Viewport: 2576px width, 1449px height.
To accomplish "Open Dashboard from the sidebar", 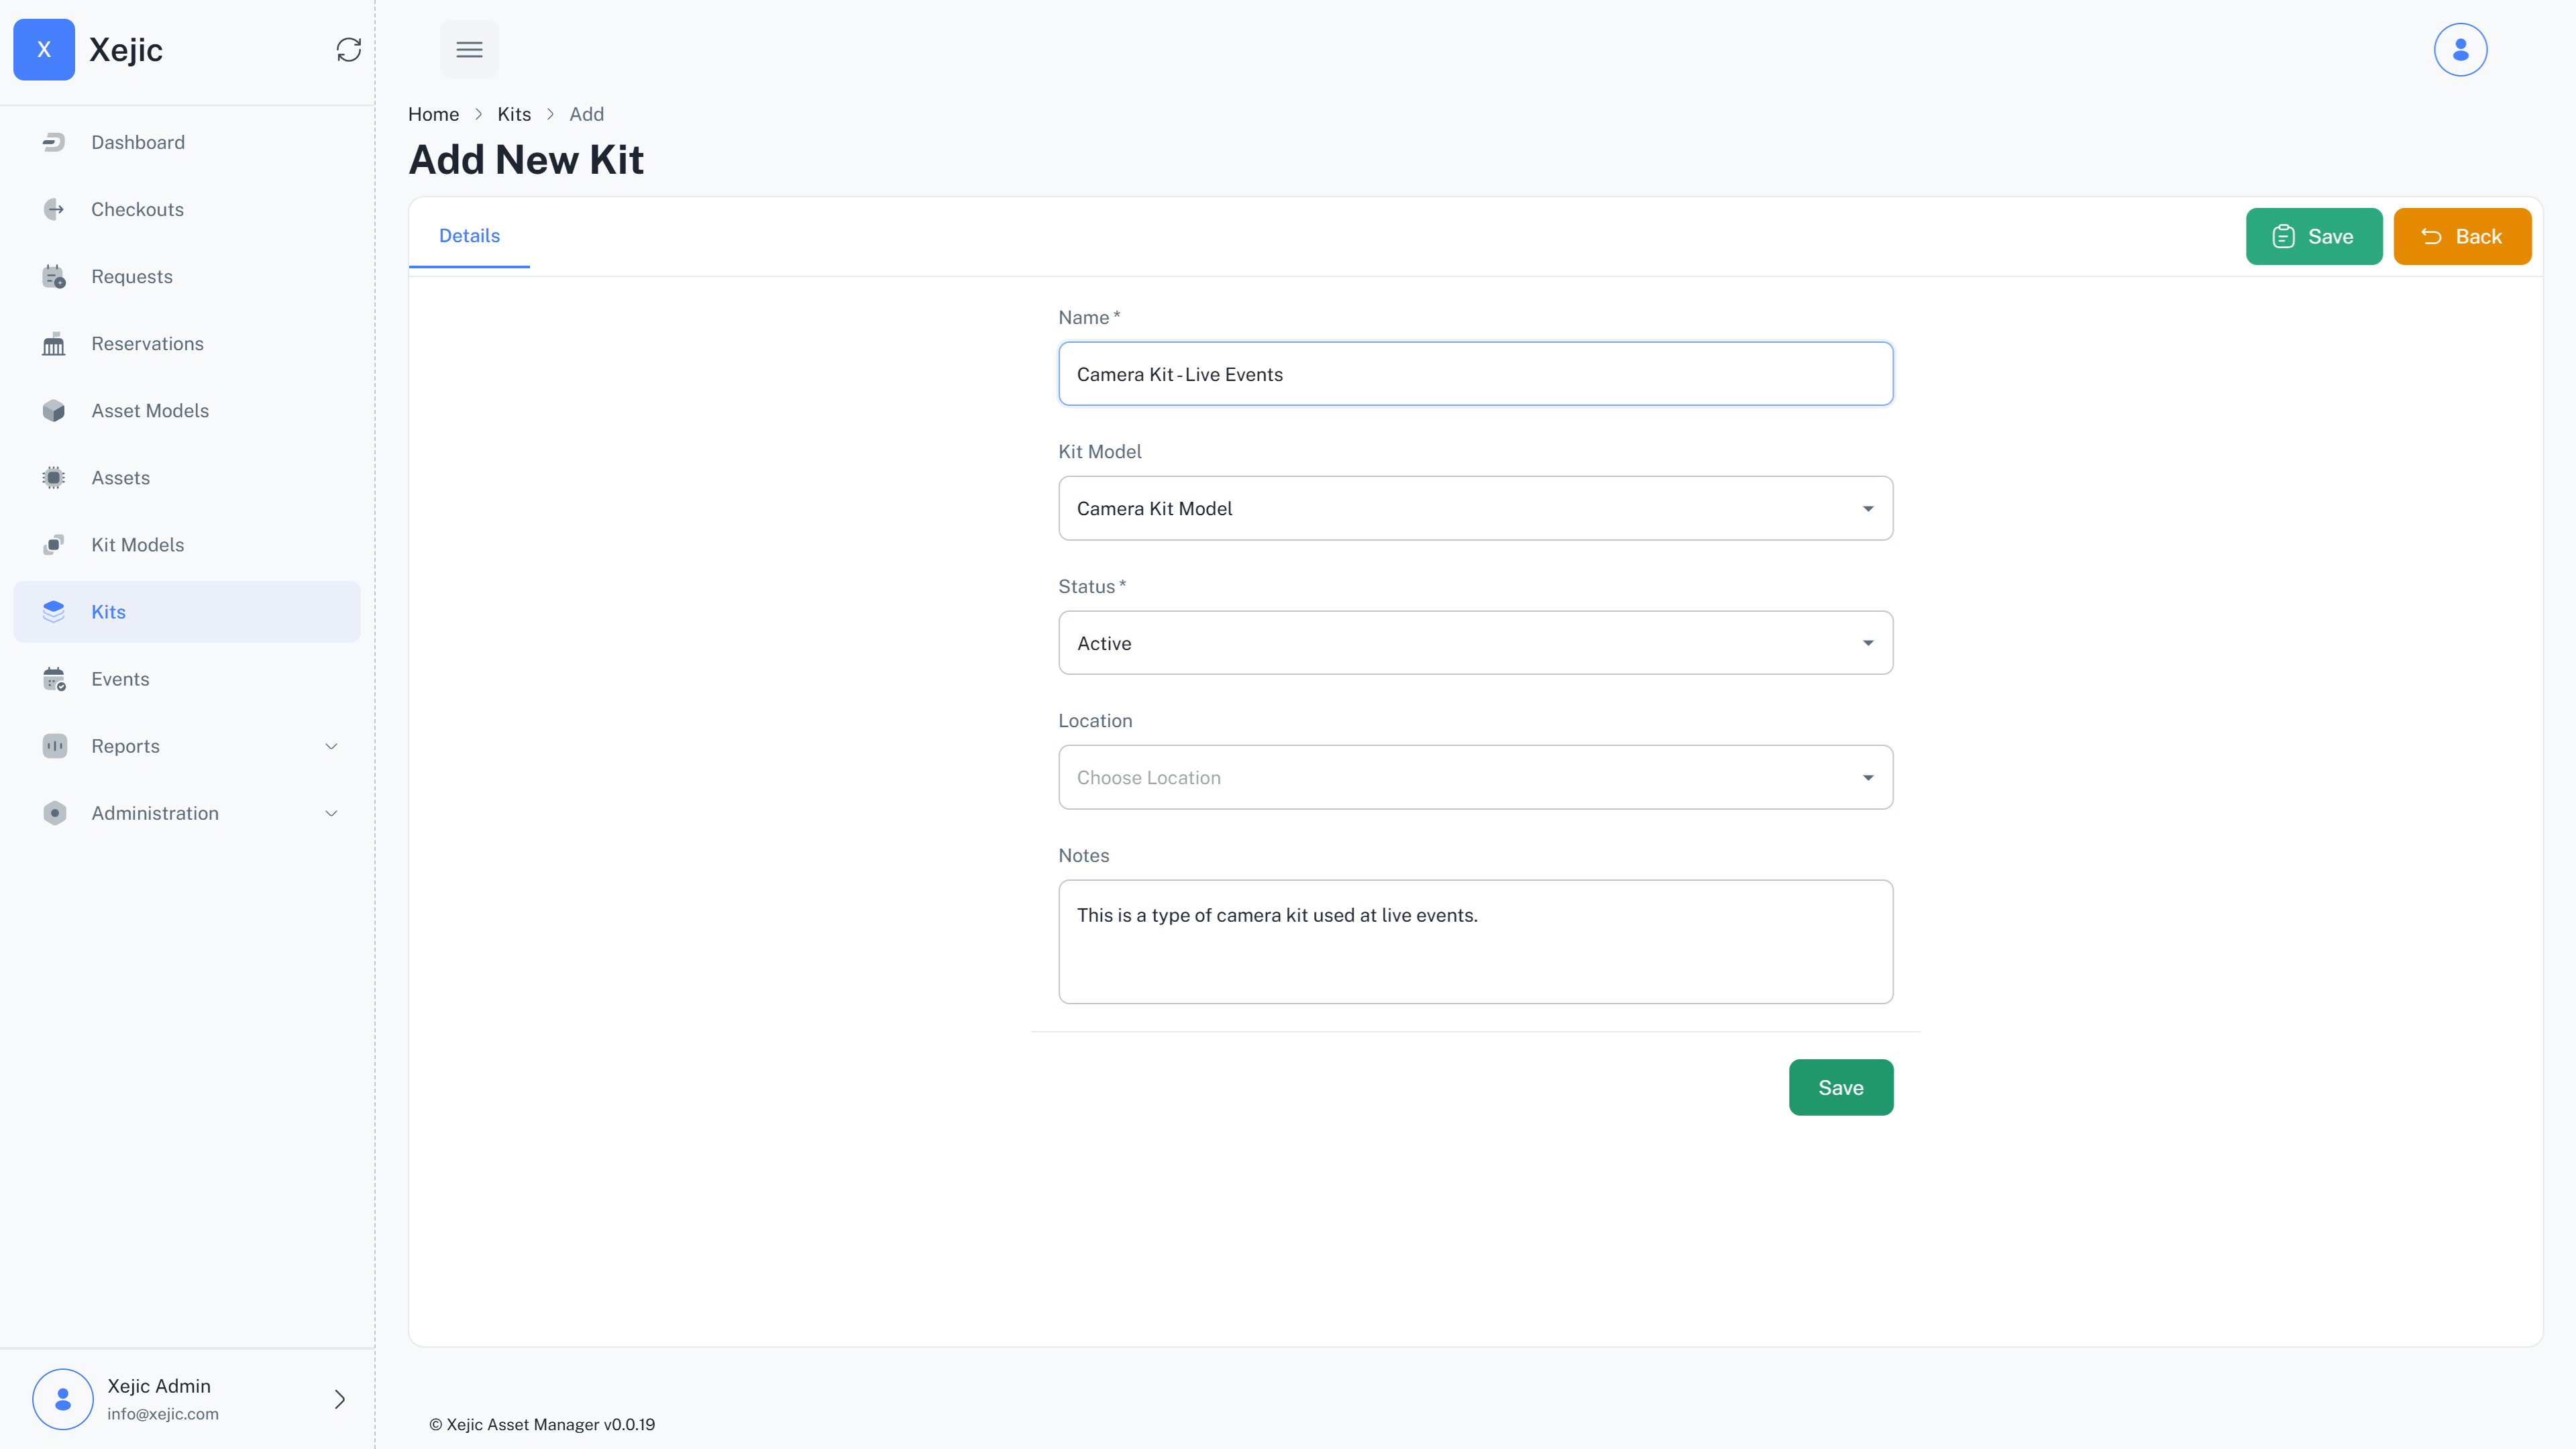I will point(187,142).
